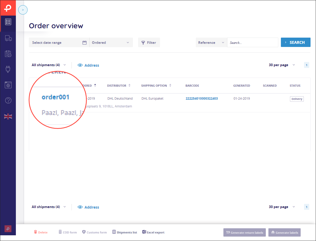Open the Select date range field

(x=59, y=43)
